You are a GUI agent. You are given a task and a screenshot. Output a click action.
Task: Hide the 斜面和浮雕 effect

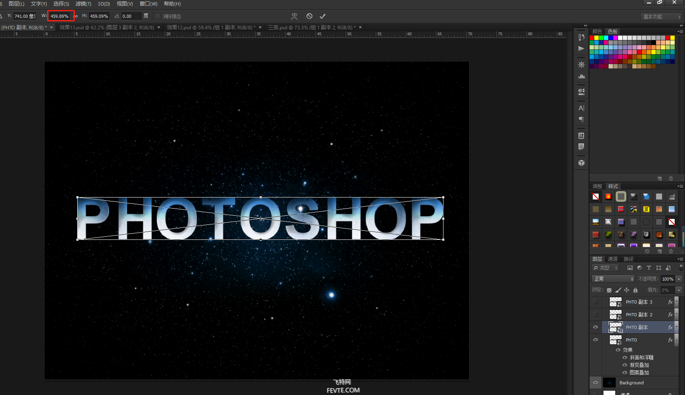pos(625,357)
